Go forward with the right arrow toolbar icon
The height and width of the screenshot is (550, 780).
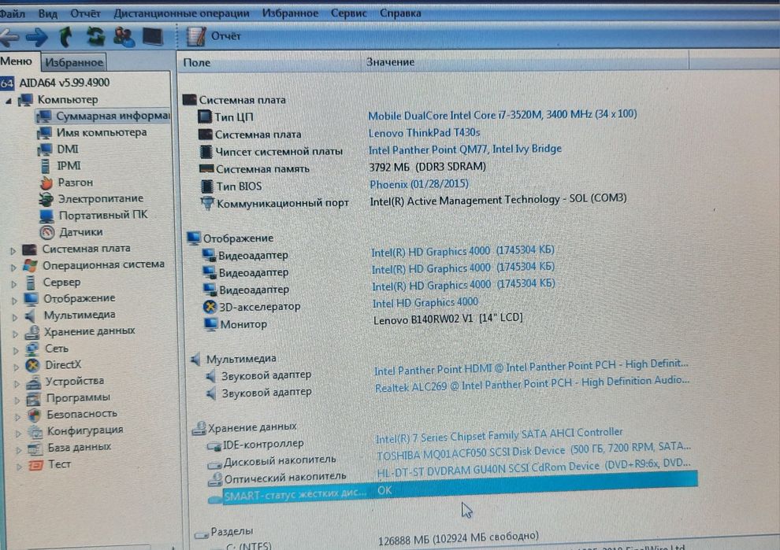[36, 37]
